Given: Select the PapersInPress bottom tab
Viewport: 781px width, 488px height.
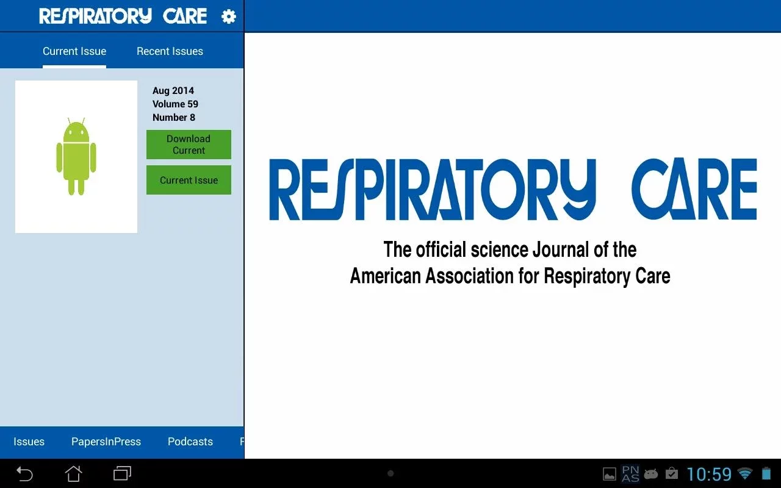Looking at the screenshot, I should point(106,442).
